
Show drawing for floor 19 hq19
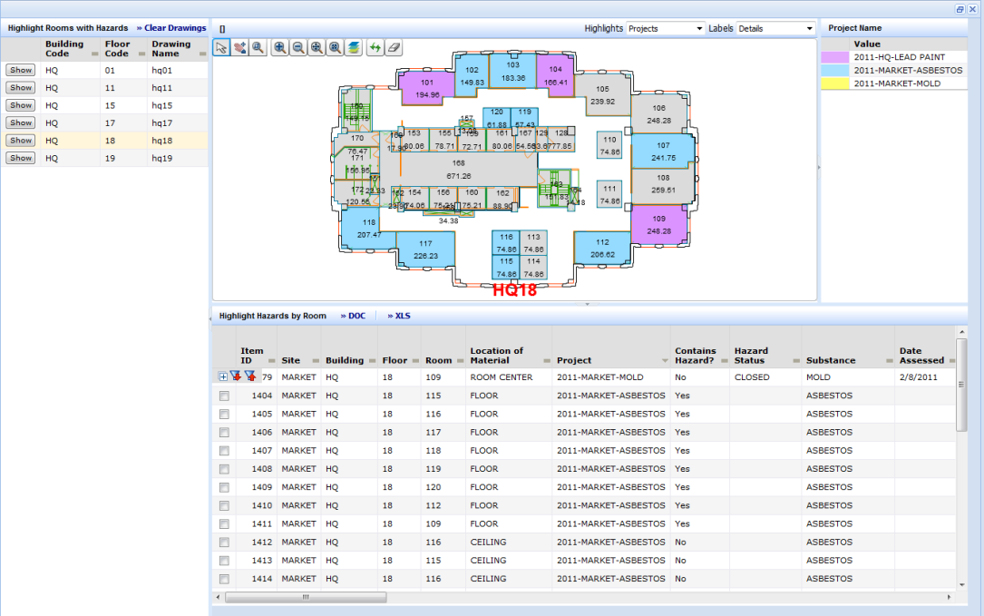[21, 158]
